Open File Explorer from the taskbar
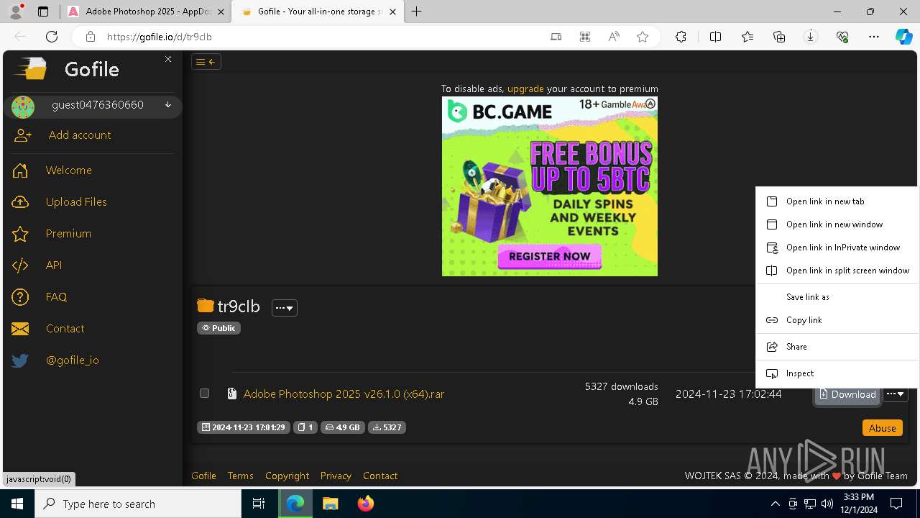The width and height of the screenshot is (920, 518). [x=330, y=504]
